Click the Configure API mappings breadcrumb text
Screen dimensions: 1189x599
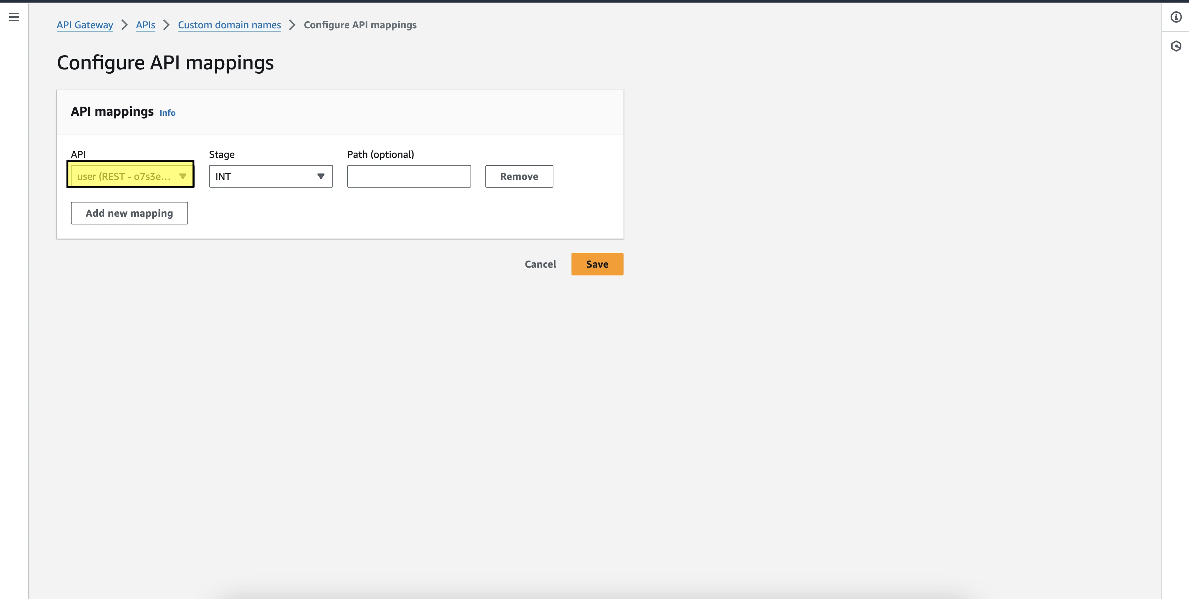coord(360,25)
